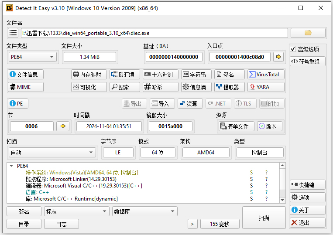Collapse the PE64 tree node
The width and height of the screenshot is (333, 235).
click(x=11, y=166)
